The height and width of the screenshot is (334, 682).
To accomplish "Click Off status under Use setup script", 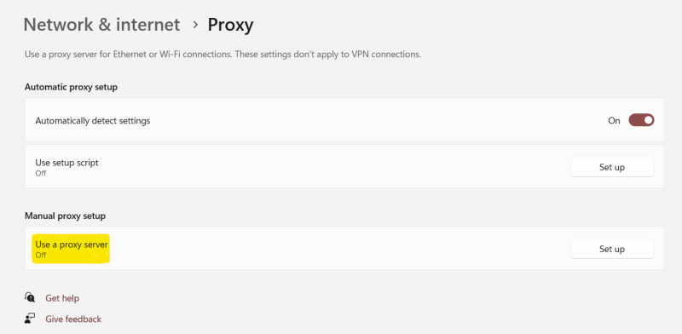I will point(40,174).
